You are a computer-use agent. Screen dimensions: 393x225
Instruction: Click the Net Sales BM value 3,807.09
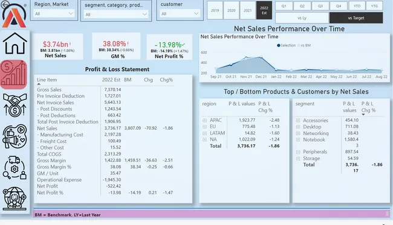[x=132, y=128]
